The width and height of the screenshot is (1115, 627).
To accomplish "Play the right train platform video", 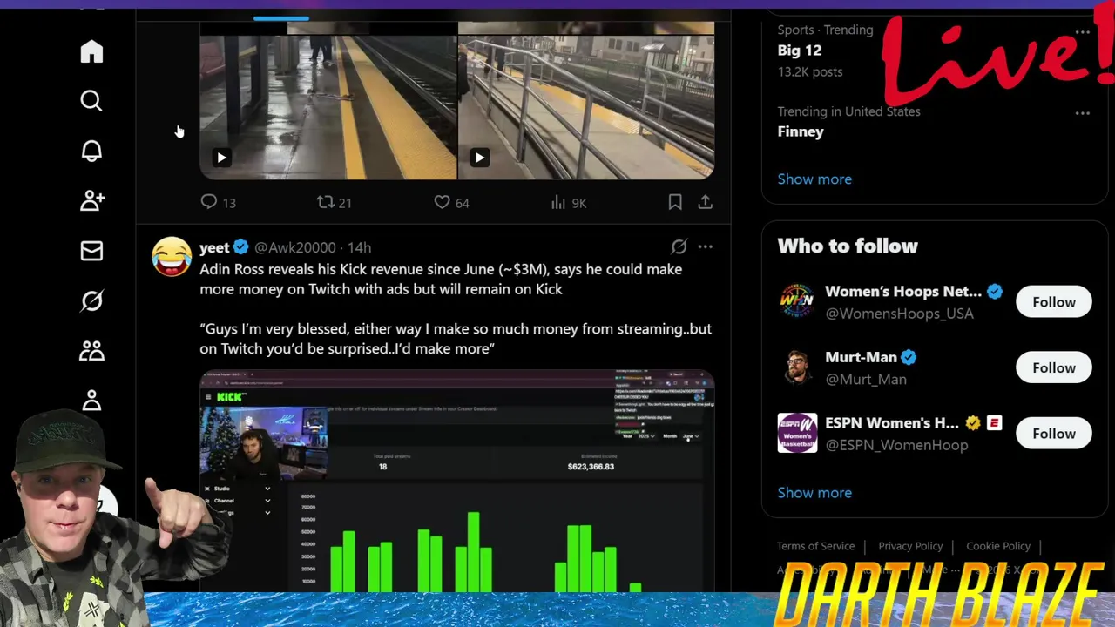I will 479,158.
